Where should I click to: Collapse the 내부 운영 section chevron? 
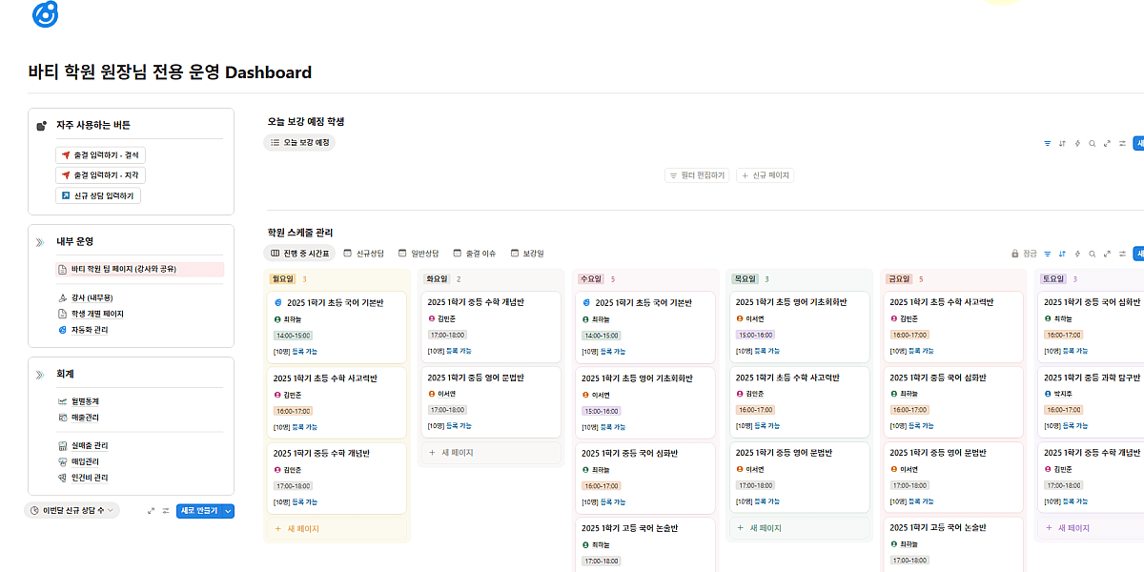pos(40,242)
